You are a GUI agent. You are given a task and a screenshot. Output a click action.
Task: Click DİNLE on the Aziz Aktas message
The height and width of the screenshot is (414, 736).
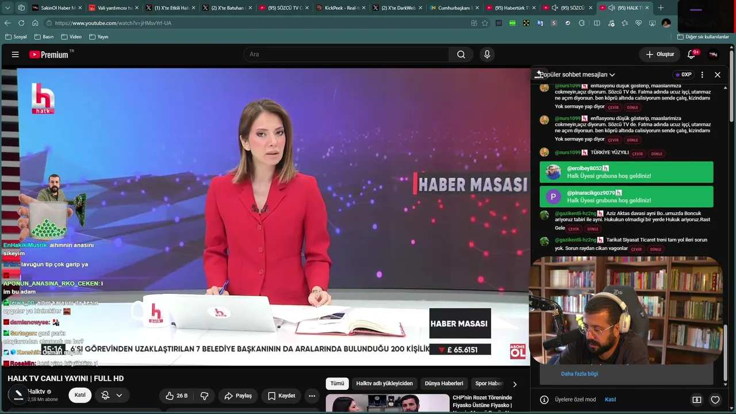[593, 229]
